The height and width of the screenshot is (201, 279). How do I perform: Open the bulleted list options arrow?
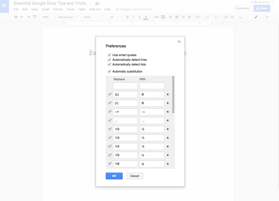(221, 17)
